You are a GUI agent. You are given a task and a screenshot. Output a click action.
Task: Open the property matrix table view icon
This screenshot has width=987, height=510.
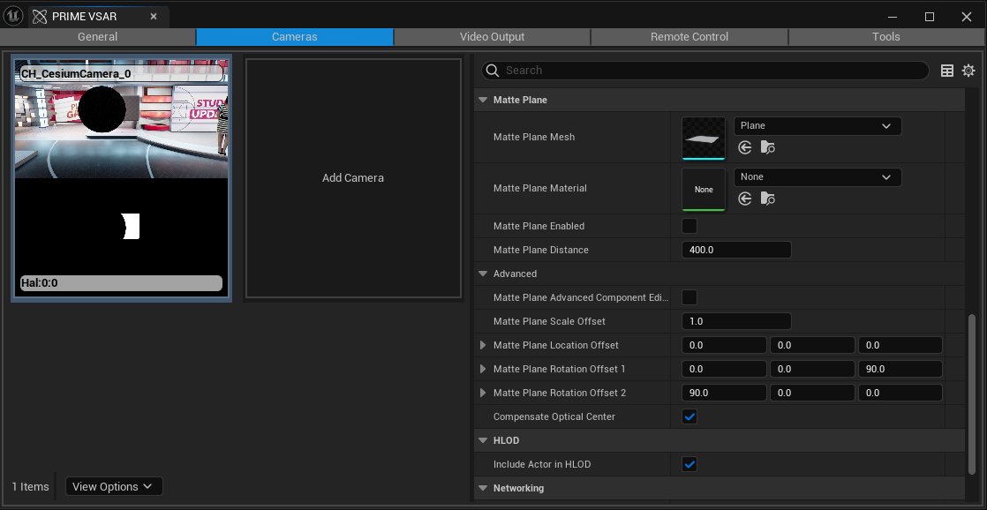coord(947,71)
